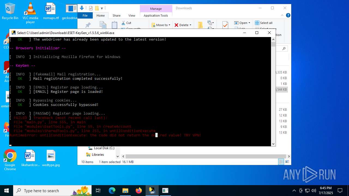This screenshot has width=349, height=196.
Task: Switch to ESET-KeyGen console taskbar item
Action: [152, 191]
